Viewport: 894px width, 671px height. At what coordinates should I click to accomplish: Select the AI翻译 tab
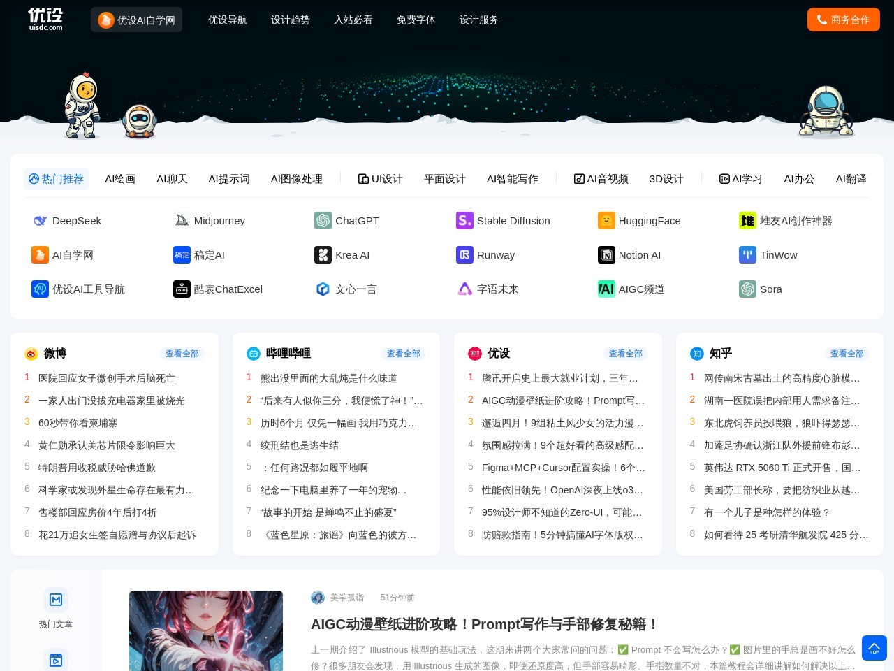pyautogui.click(x=851, y=179)
